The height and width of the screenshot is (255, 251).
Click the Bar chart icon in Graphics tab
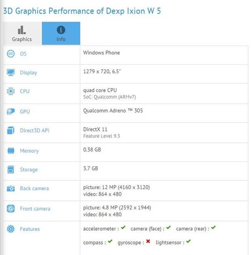[x=22, y=30]
